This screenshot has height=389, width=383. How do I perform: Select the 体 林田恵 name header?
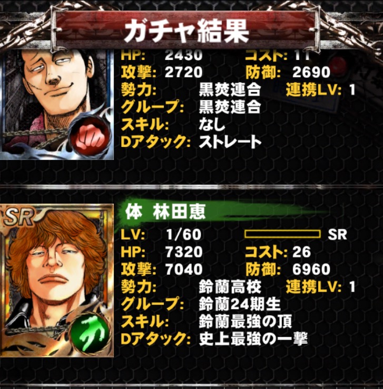165,212
